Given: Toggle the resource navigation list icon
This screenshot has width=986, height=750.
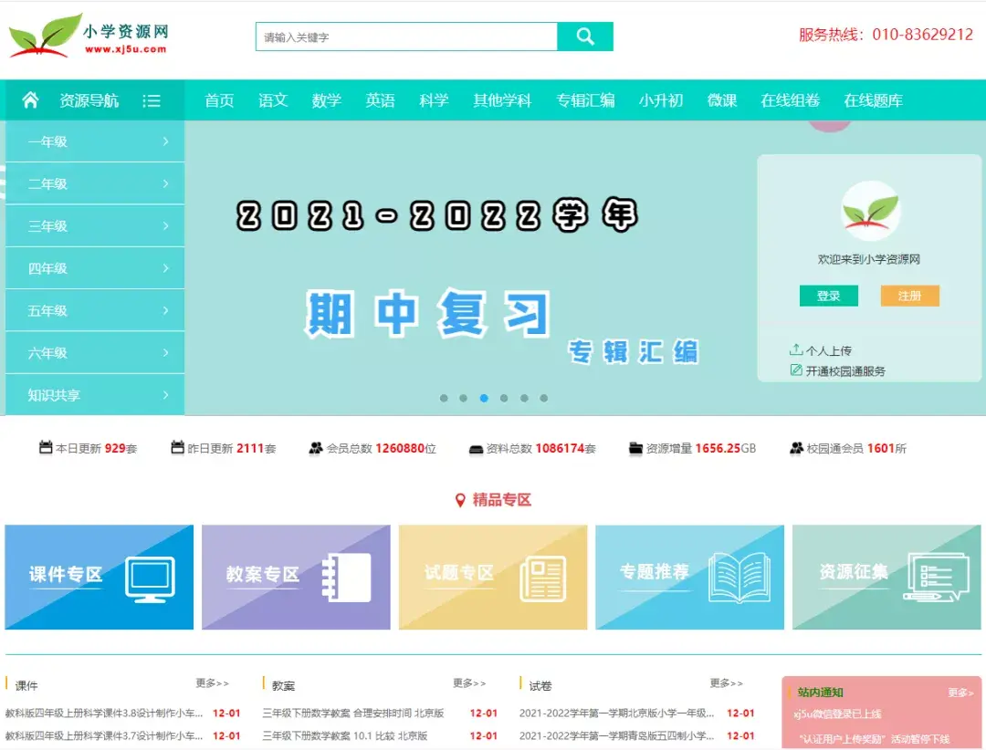Looking at the screenshot, I should click(152, 100).
